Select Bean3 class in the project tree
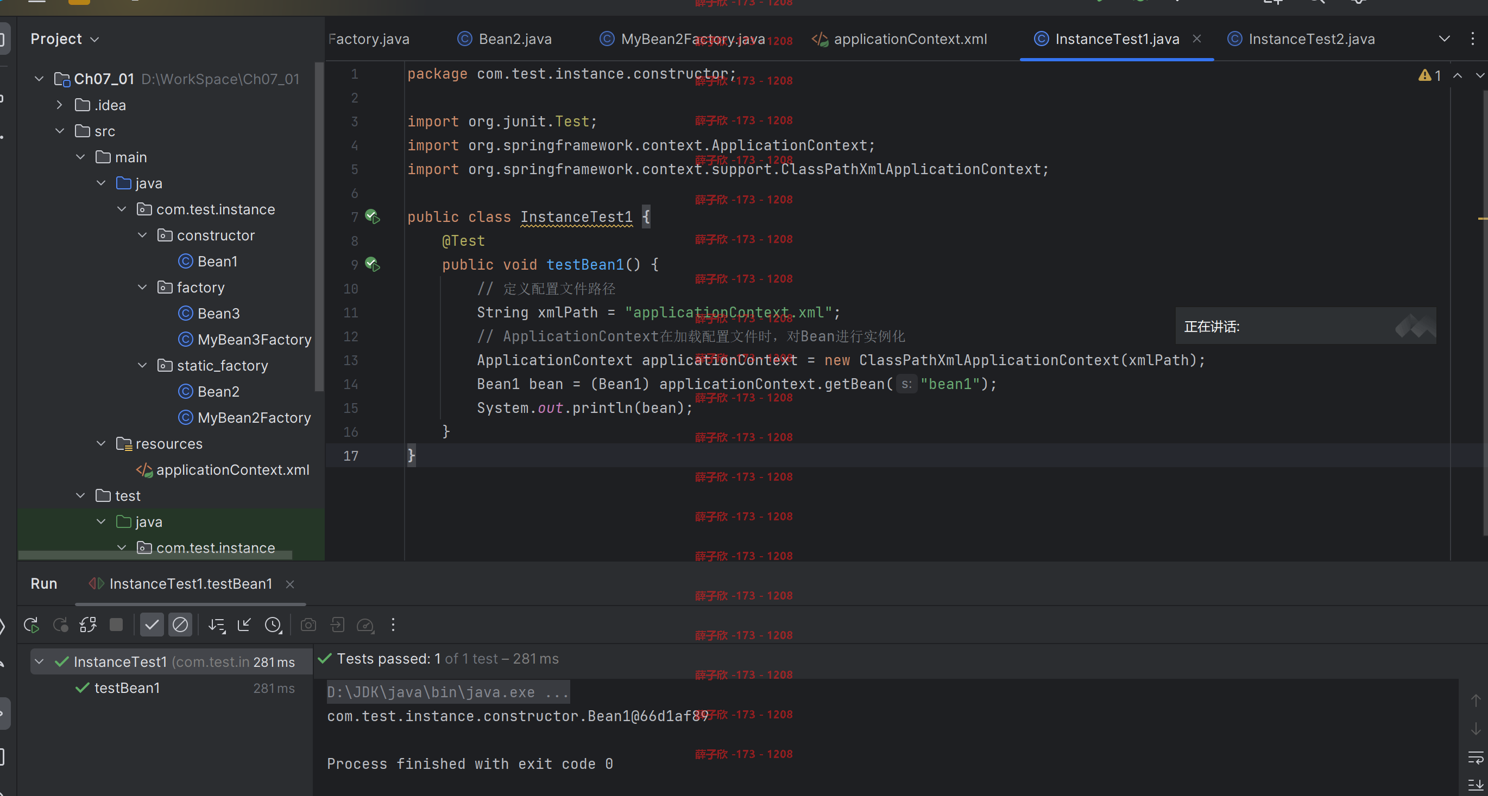Screen dimensions: 1488x796 (x=209, y=314)
